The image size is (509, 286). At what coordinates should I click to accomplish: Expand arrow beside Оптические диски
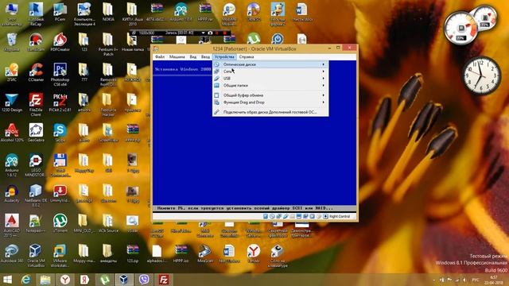click(324, 64)
